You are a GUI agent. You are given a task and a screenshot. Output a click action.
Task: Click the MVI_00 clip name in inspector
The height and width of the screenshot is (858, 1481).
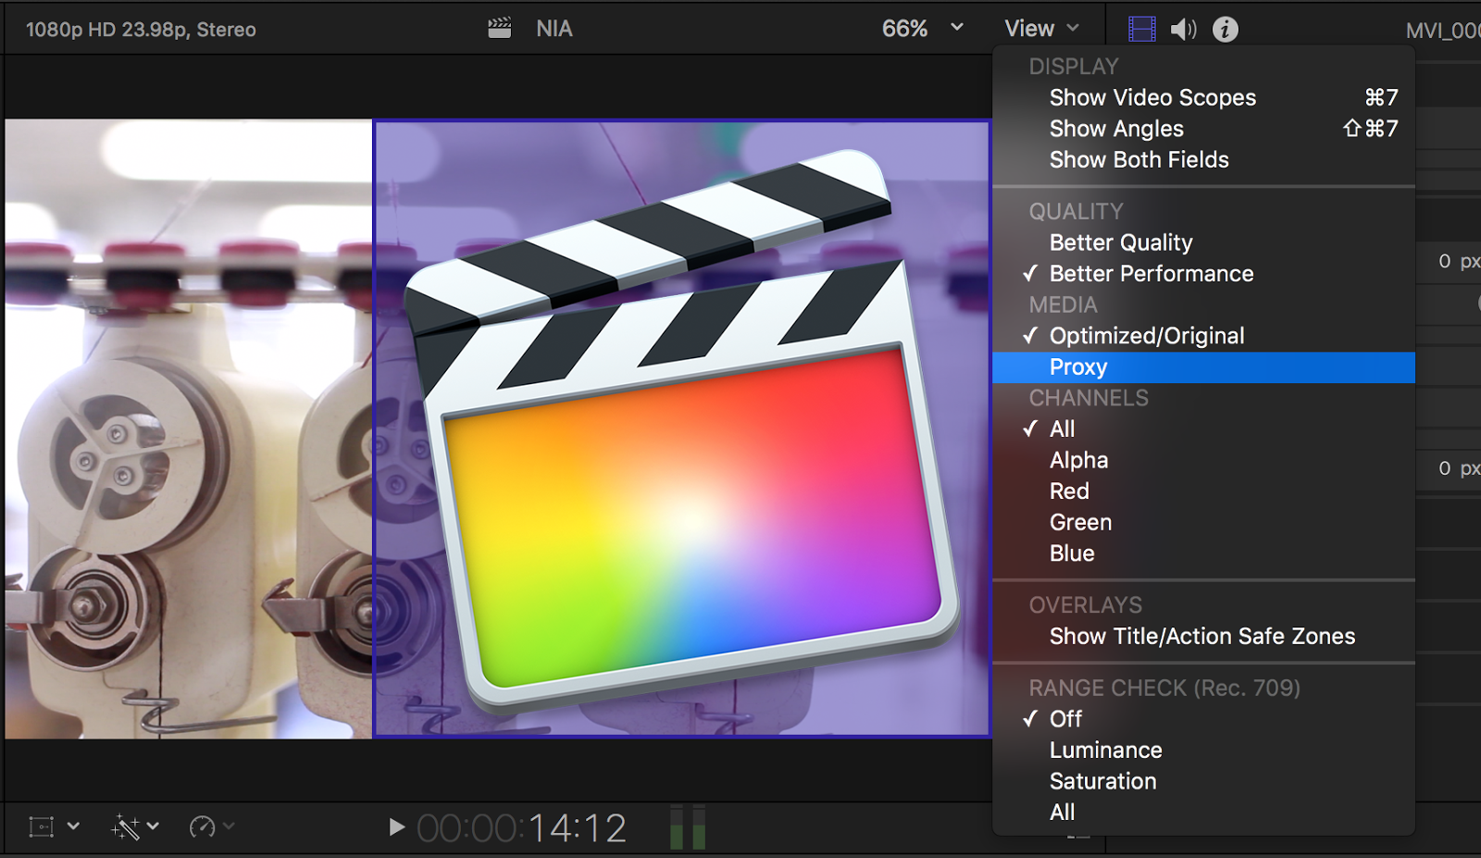tap(1443, 31)
